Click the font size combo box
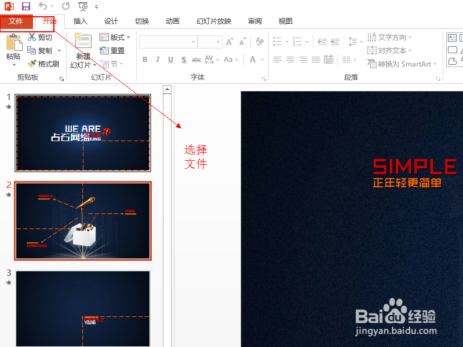This screenshot has height=347, width=463. click(x=210, y=42)
